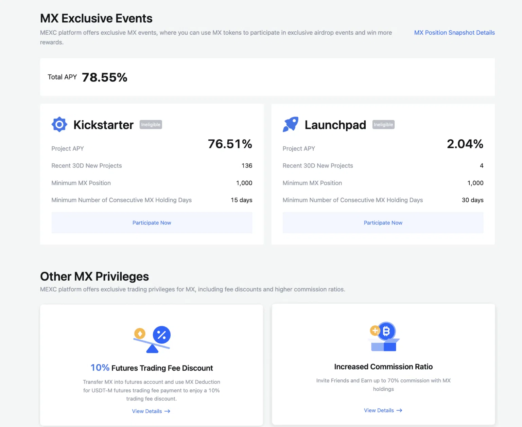Image resolution: width=522 pixels, height=427 pixels.
Task: Click the Total APY label
Action: (x=62, y=77)
